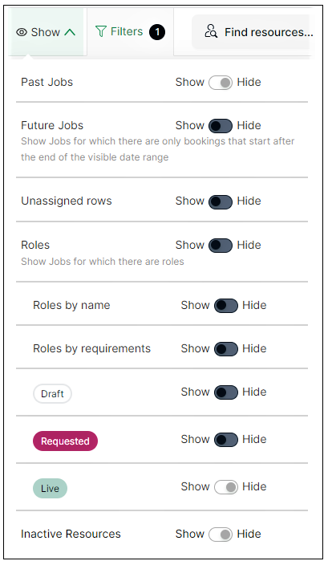The width and height of the screenshot is (332, 565).
Task: Toggle the Requested status switch
Action: tap(226, 440)
